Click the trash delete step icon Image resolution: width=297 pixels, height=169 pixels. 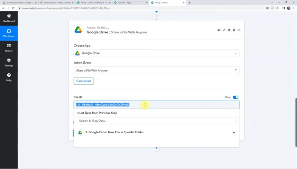coord(234,30)
